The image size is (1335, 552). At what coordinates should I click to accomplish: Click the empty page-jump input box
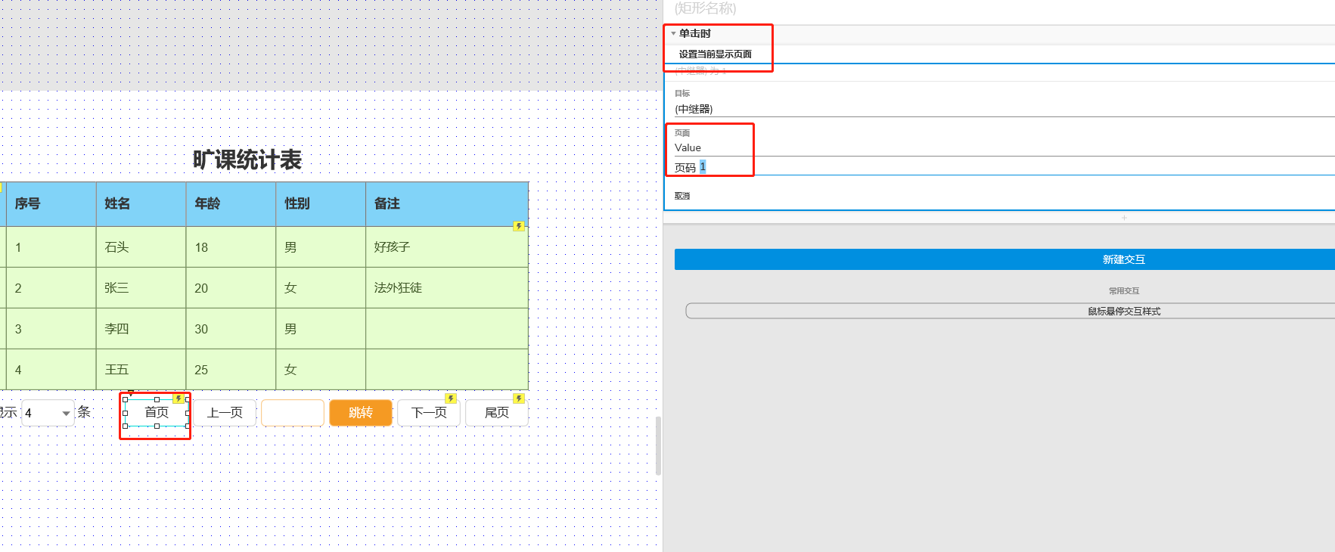293,412
